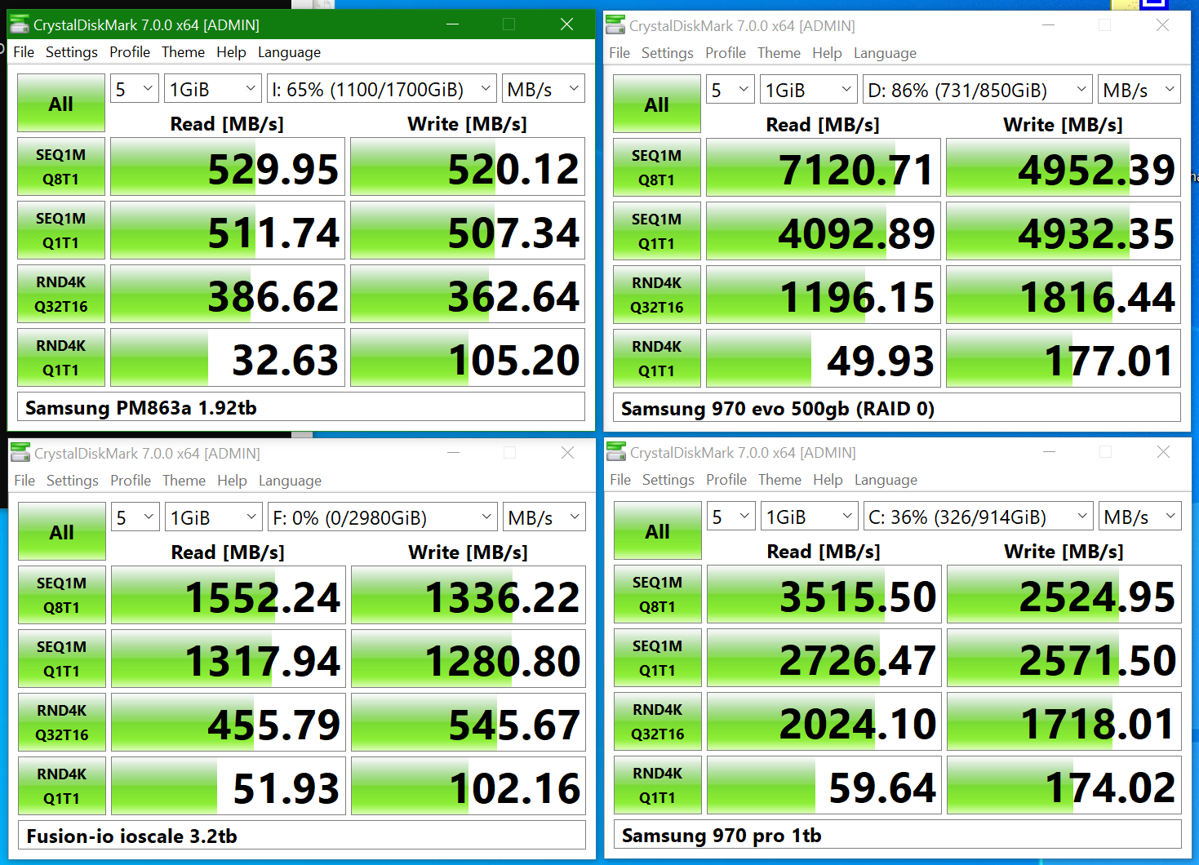
Task: Start SEQ1M Q8T1 test in 970 evo RAID window
Action: click(657, 167)
